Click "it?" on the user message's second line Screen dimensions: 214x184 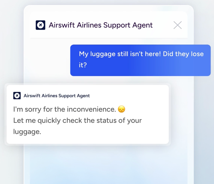click(83, 65)
